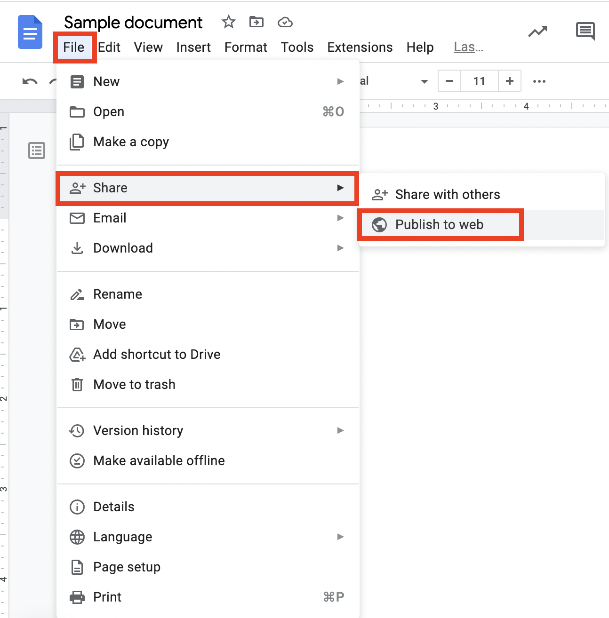Click the three-dot more toolbar options
Screen dimensions: 609x618
tap(539, 81)
